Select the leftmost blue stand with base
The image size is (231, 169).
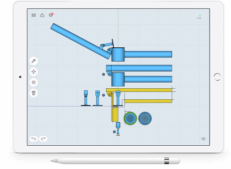point(86,98)
